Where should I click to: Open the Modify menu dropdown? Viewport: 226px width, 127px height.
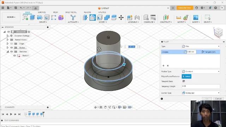pyautogui.click(x=103, y=22)
